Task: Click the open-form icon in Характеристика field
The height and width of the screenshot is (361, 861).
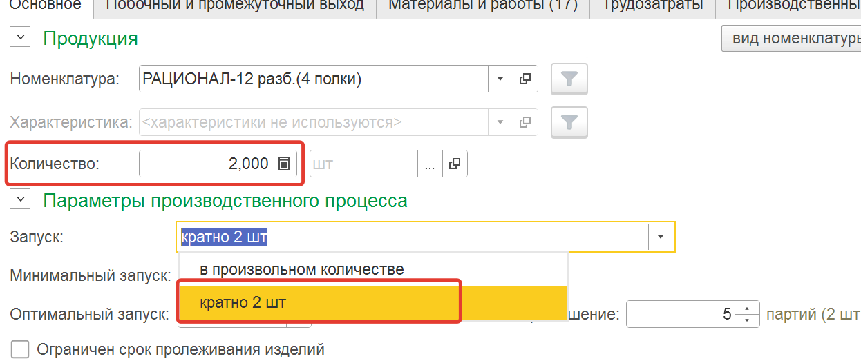Action: (x=525, y=123)
